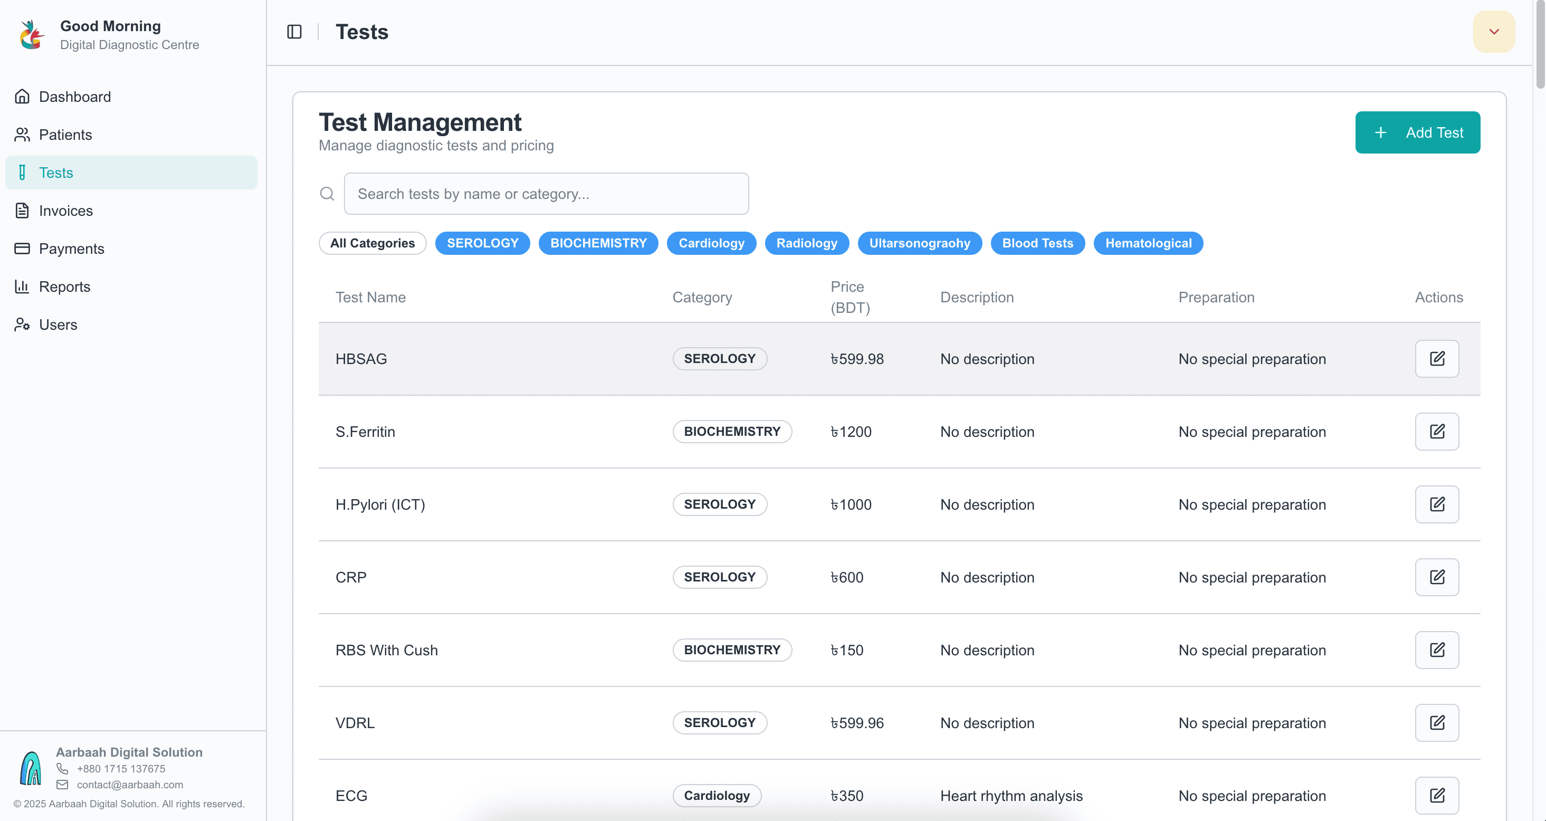Select All Categories filter

click(372, 243)
